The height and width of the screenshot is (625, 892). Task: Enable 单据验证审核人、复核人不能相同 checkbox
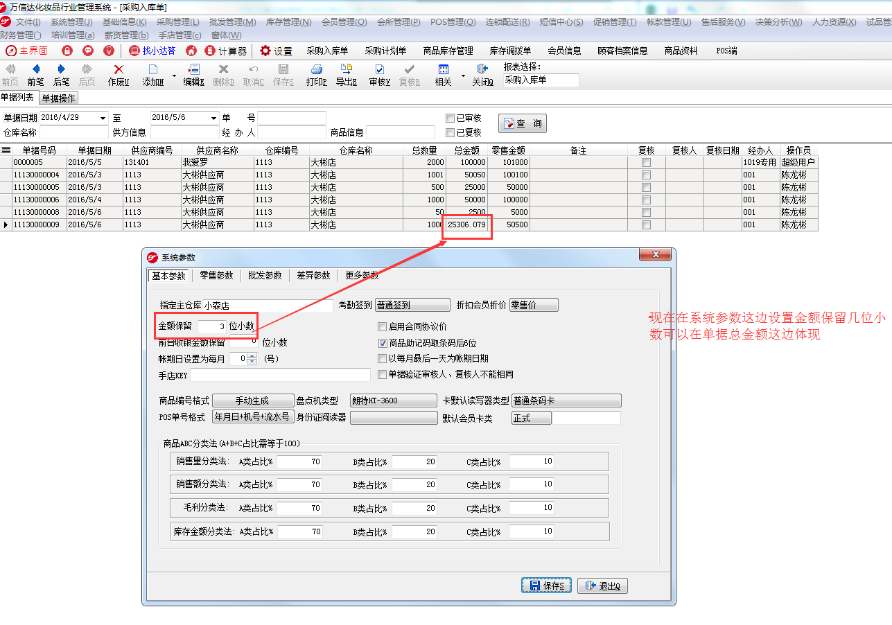coord(382,374)
